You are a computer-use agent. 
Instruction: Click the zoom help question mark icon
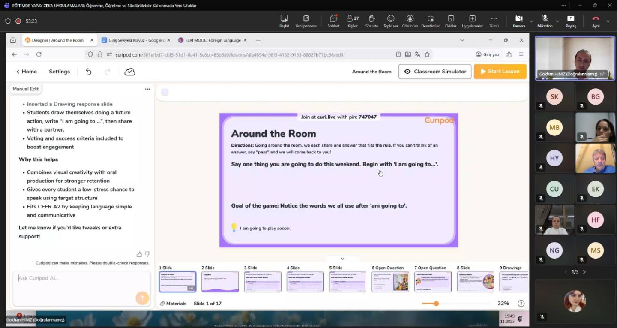[521, 304]
